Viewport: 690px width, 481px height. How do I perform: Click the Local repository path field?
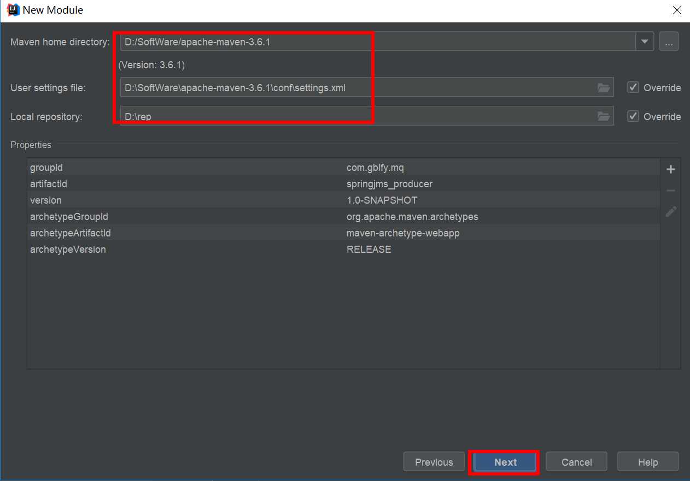(367, 116)
